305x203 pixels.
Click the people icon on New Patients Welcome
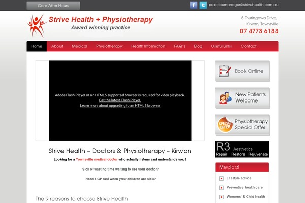click(x=225, y=98)
